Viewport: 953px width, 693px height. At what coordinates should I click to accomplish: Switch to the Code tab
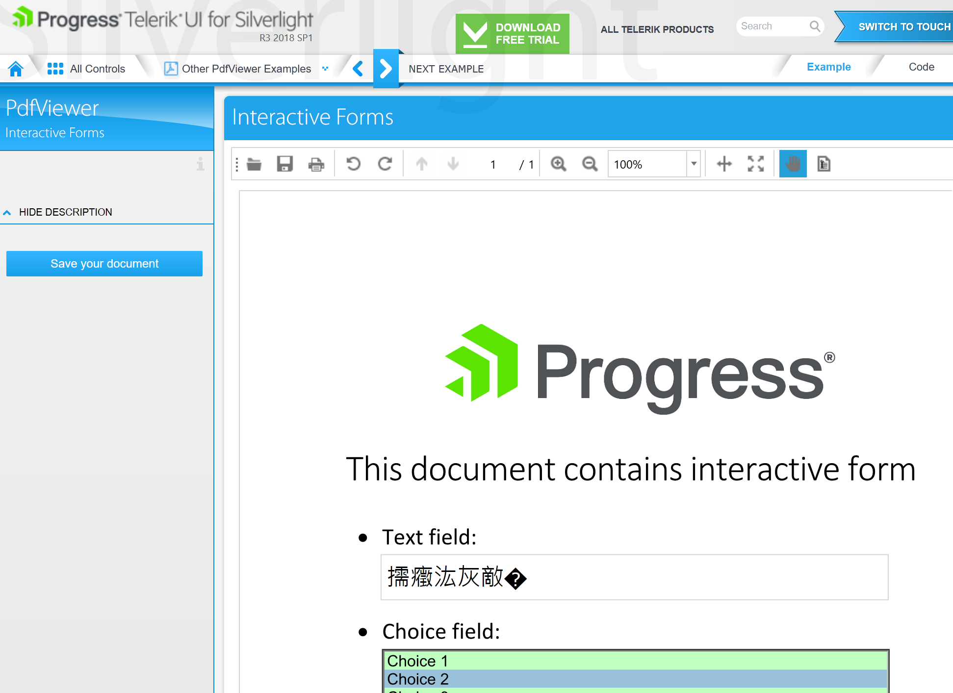pyautogui.click(x=921, y=67)
